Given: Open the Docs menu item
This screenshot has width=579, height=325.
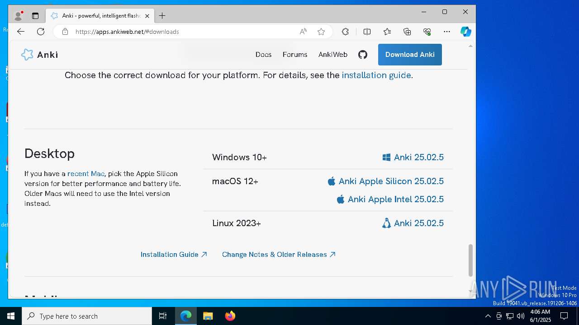Looking at the screenshot, I should coord(263,55).
